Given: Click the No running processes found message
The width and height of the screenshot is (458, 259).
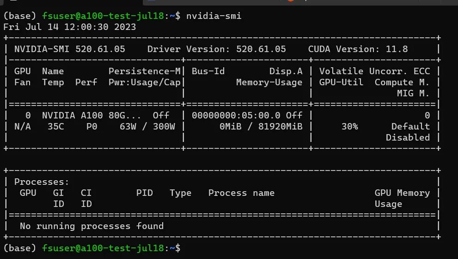Looking at the screenshot, I should [x=92, y=226].
